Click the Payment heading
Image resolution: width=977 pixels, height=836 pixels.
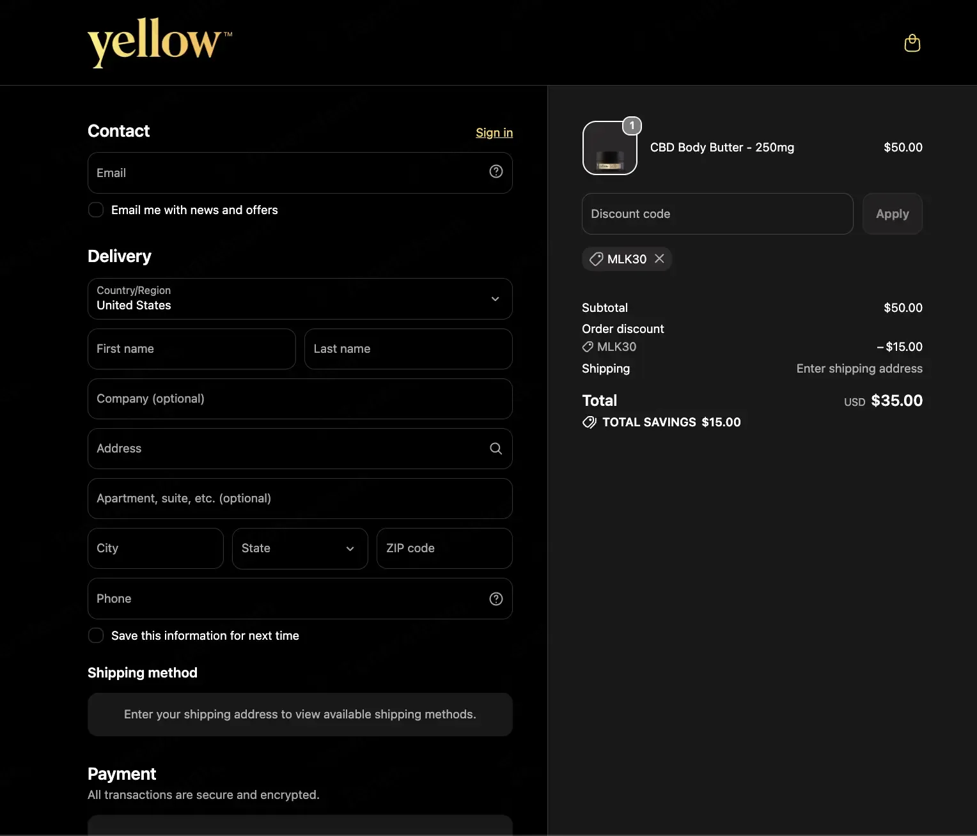coord(121,774)
